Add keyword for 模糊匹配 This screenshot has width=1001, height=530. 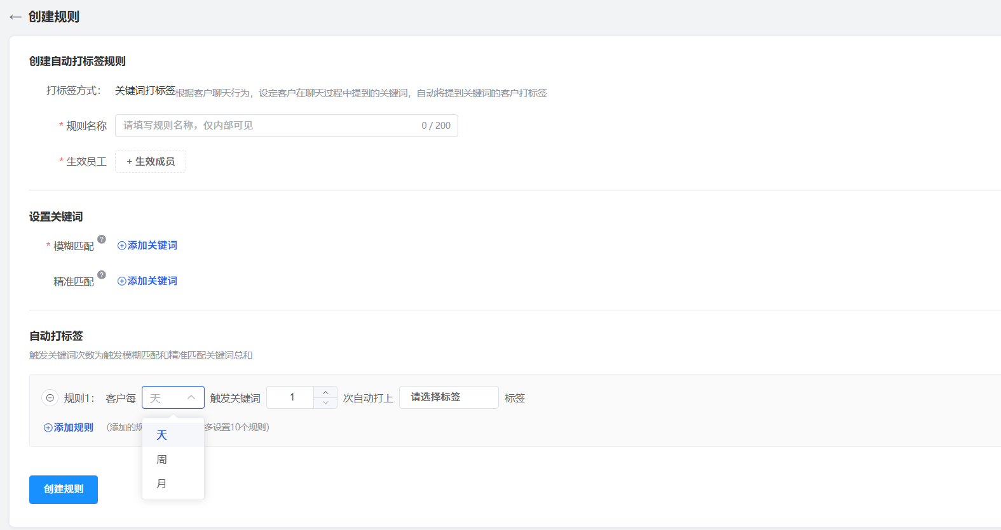(147, 246)
